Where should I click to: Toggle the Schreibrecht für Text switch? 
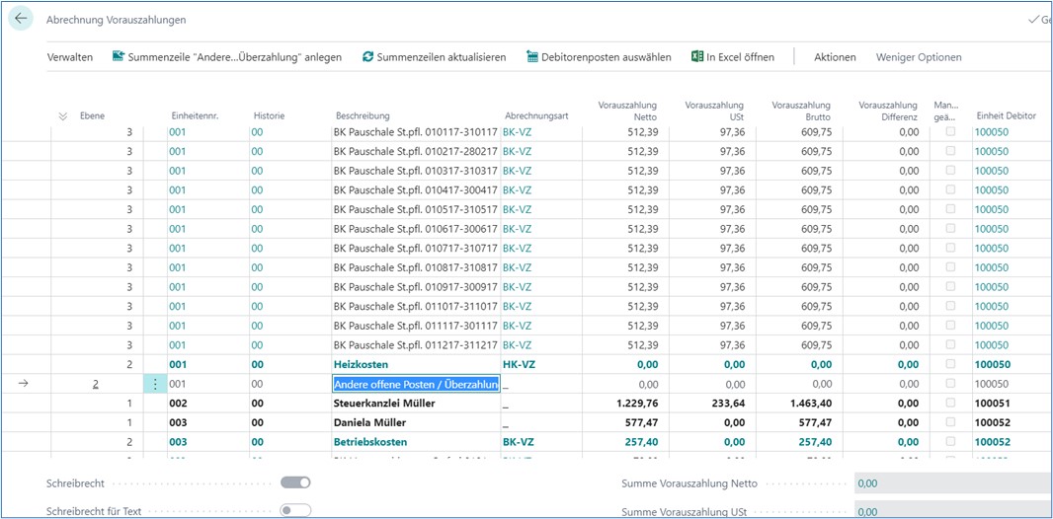click(295, 510)
